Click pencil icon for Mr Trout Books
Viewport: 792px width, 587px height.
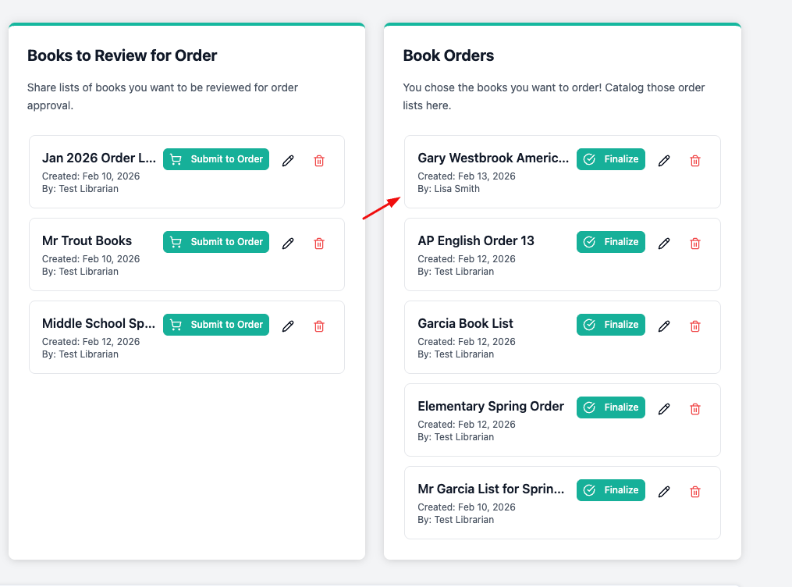(x=288, y=244)
